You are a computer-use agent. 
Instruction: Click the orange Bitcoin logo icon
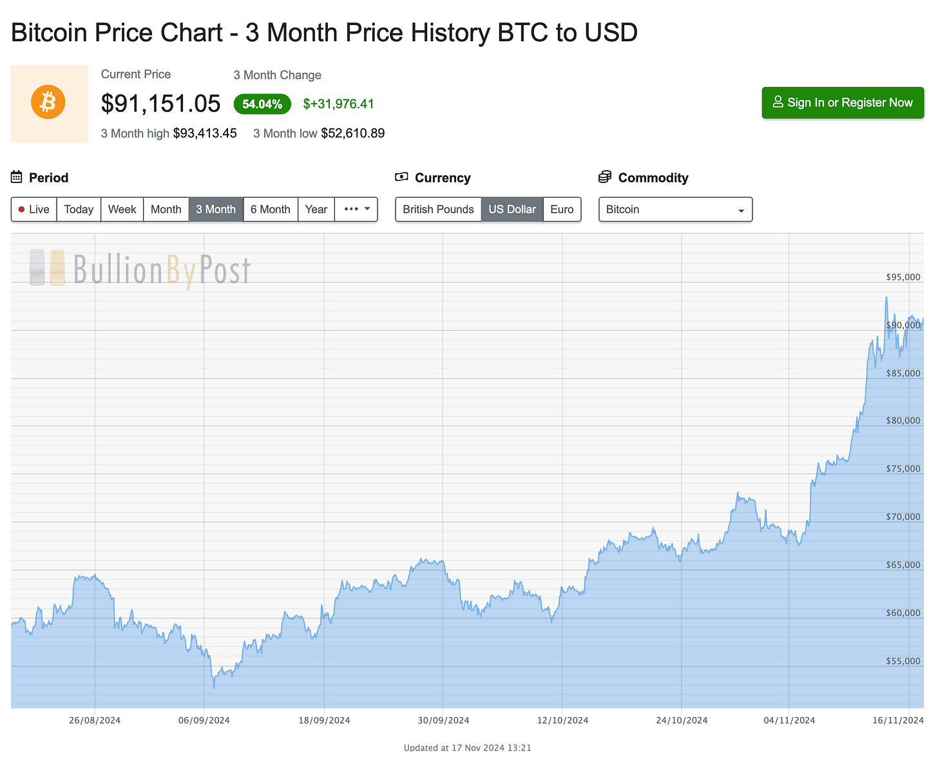coord(48,102)
